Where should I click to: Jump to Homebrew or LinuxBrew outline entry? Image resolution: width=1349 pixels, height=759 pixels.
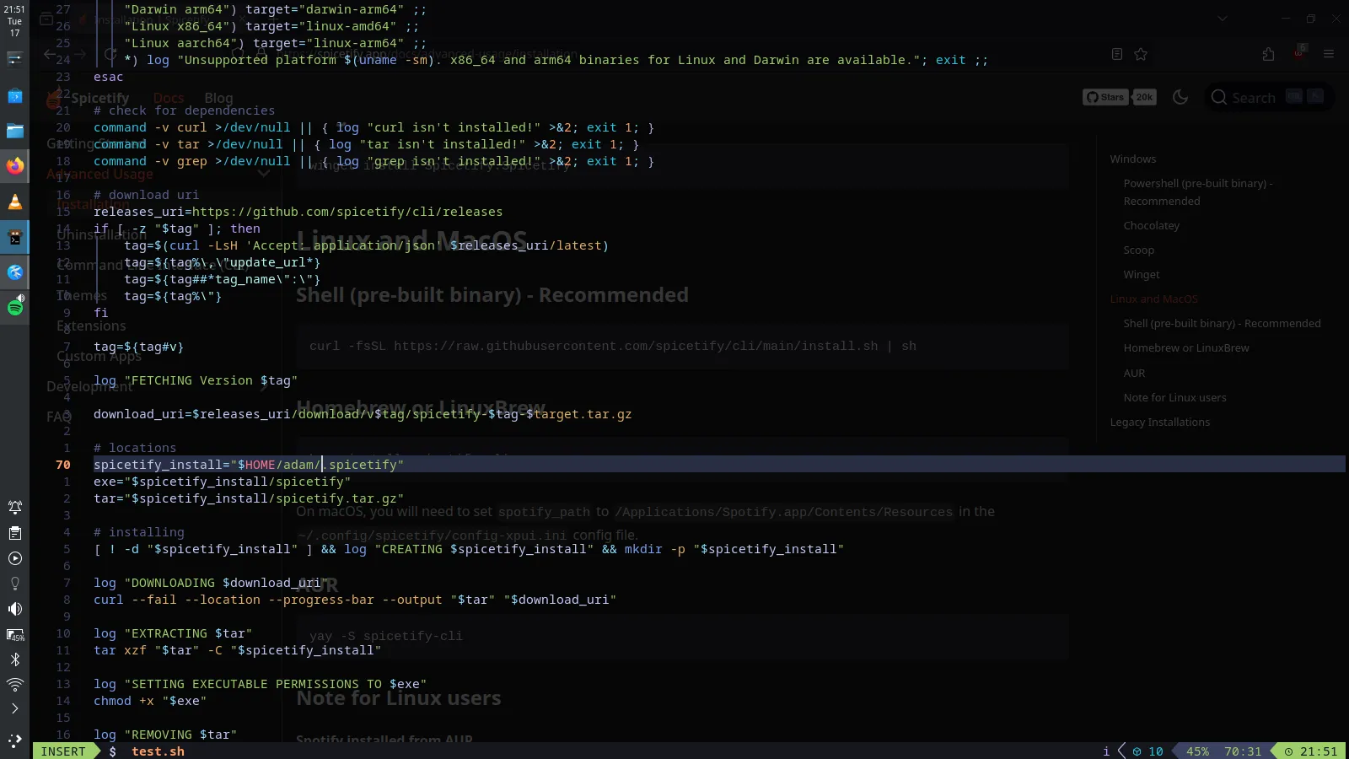tap(1185, 347)
